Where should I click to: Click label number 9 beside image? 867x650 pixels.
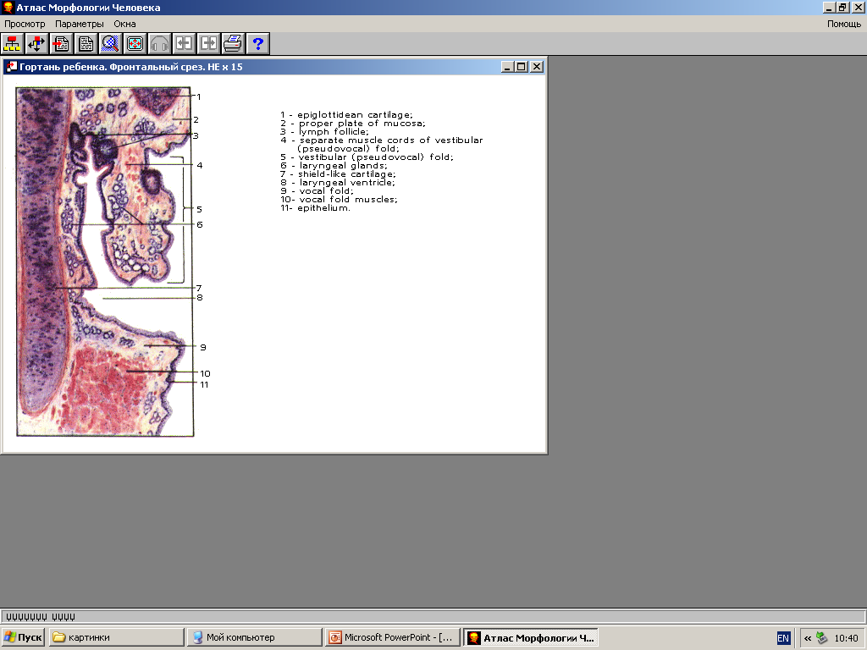(x=203, y=348)
